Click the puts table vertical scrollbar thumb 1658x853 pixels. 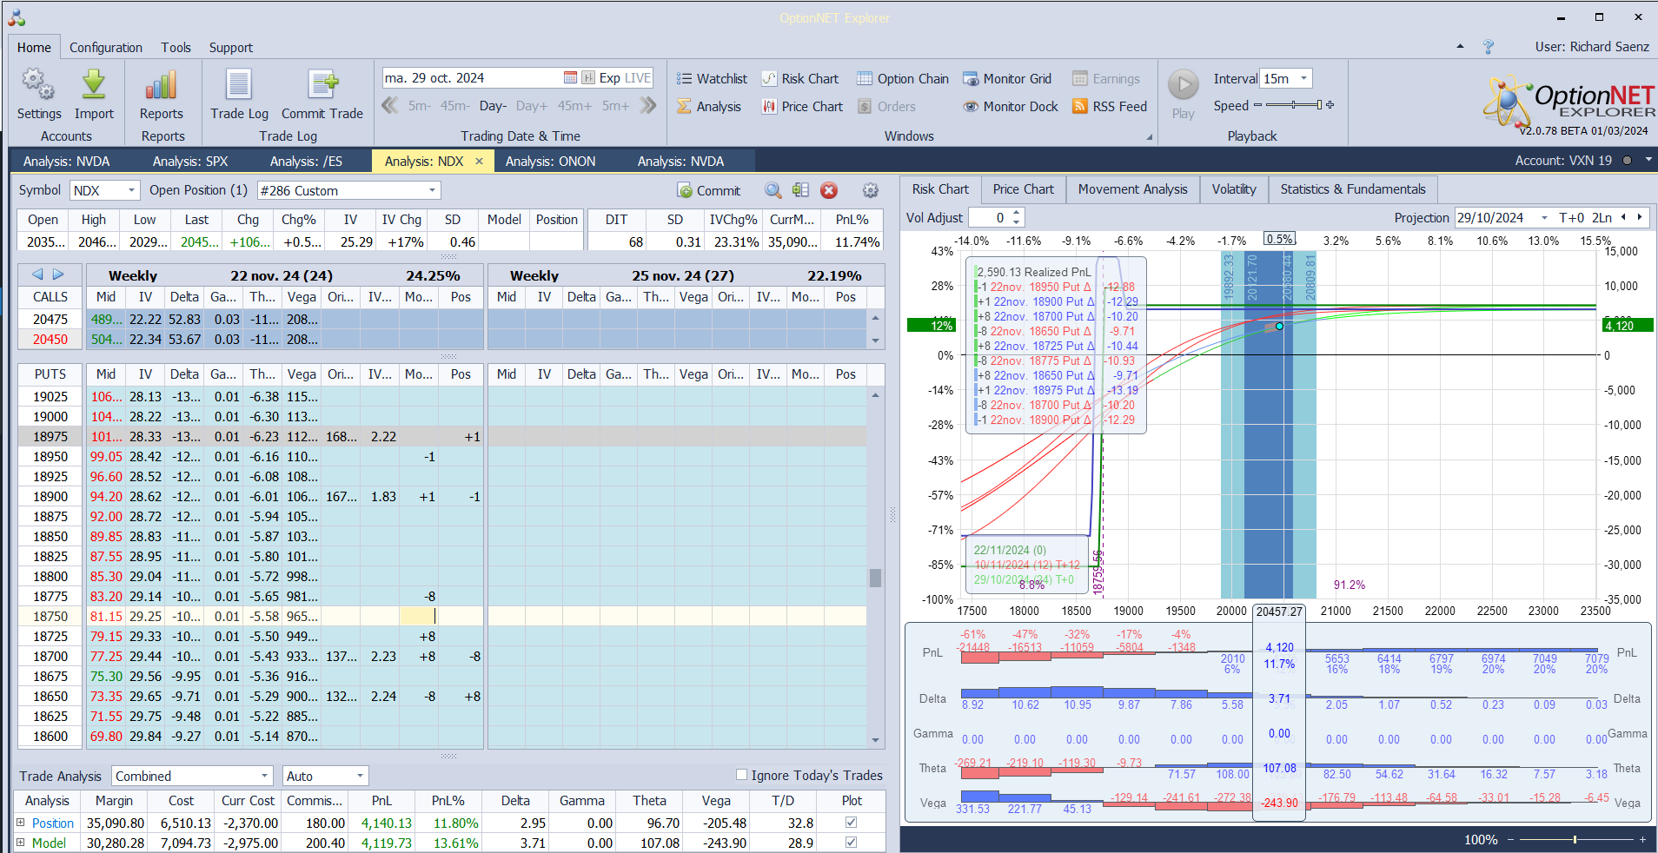point(875,578)
